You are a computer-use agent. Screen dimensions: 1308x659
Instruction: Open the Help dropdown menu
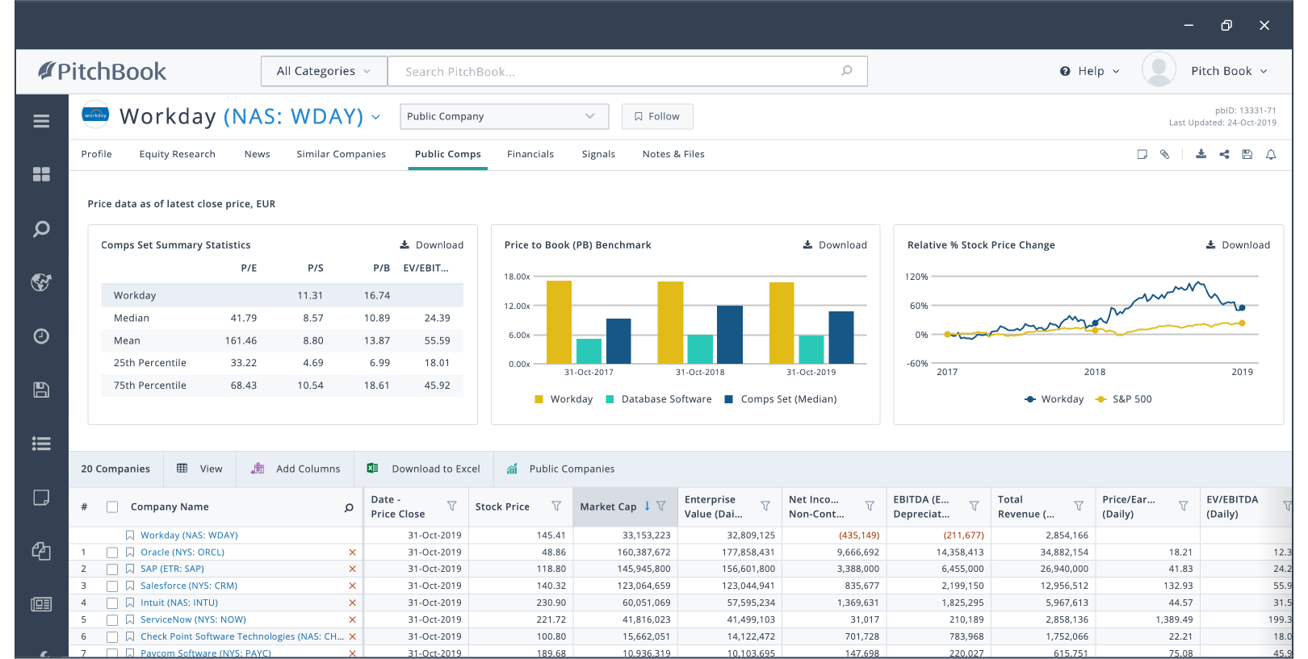click(x=1090, y=71)
